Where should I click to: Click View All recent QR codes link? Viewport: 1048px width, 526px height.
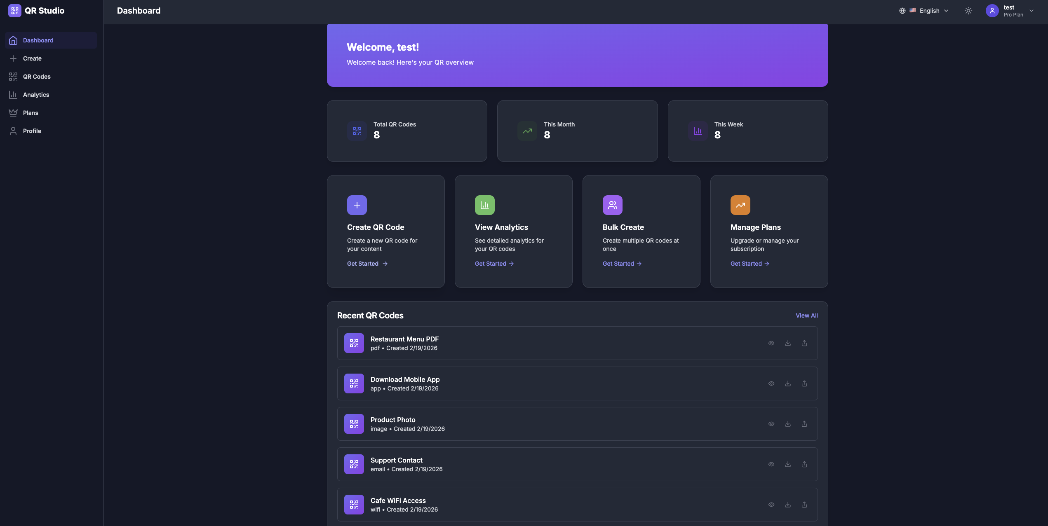coord(806,316)
